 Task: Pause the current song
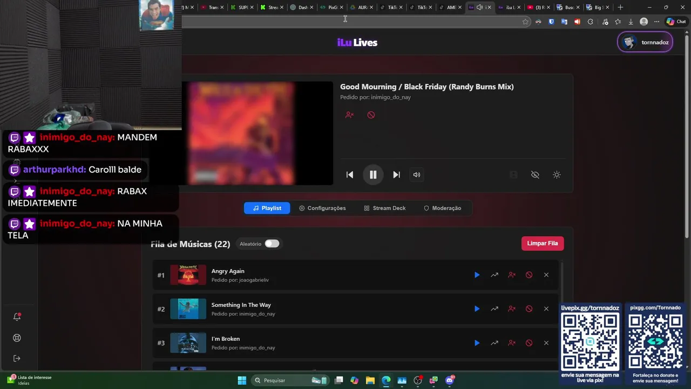373,175
